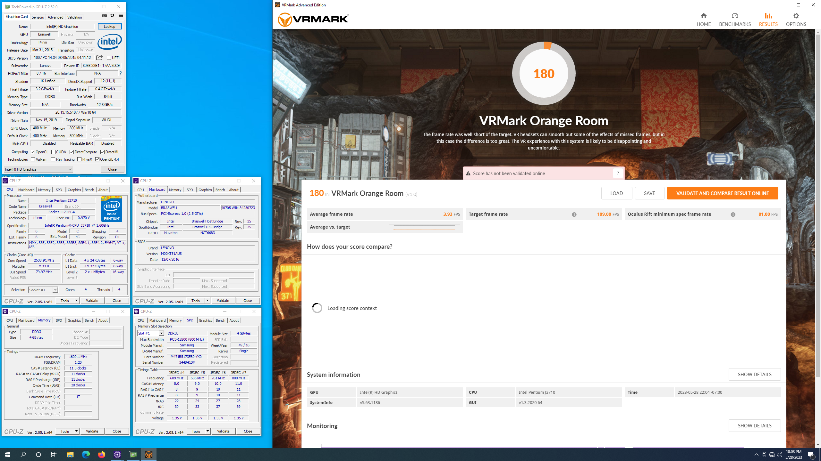Image resolution: width=821 pixels, height=461 pixels.
Task: Click info icon next to Target frame rate
Action: click(x=574, y=214)
